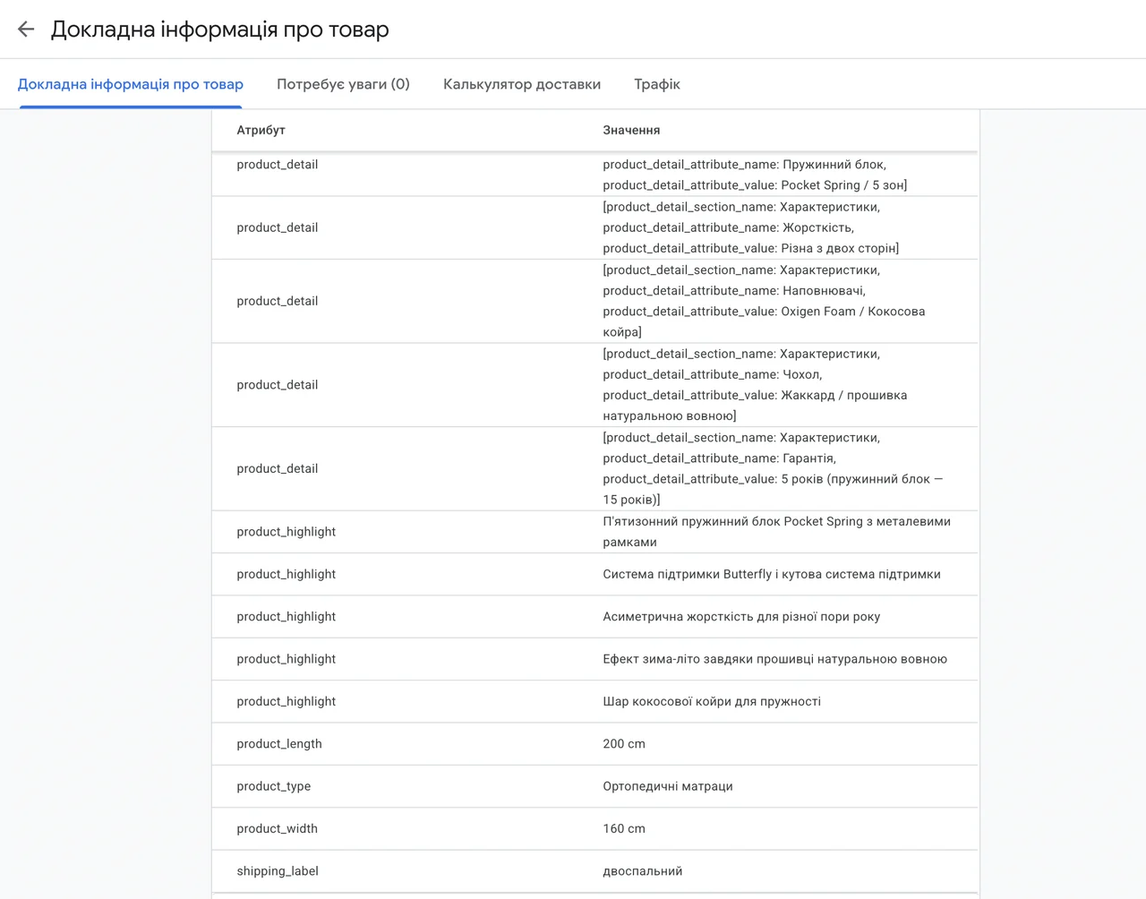Select product_highlight label in the Шар кокосової койри row

point(286,701)
